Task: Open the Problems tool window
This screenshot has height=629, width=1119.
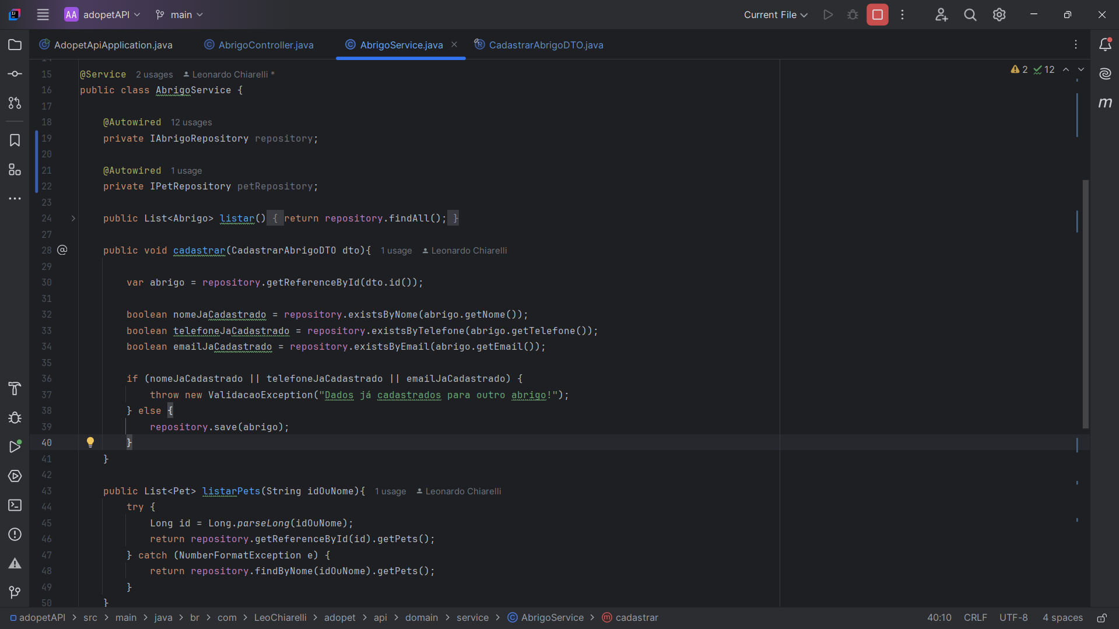Action: (x=15, y=535)
